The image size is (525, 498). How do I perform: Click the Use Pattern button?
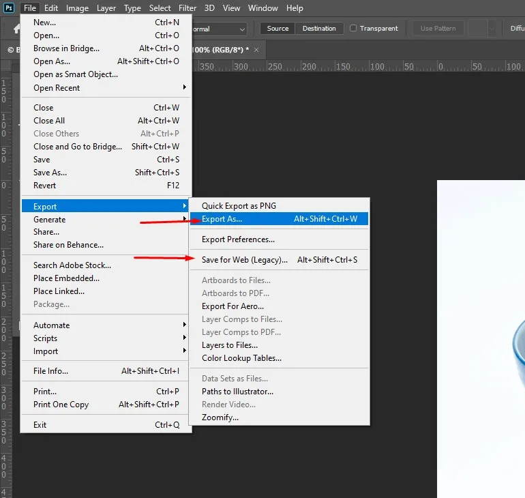click(x=438, y=29)
